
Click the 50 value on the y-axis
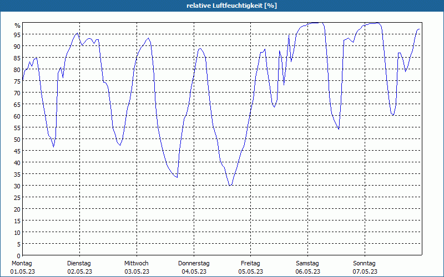pos(17,140)
